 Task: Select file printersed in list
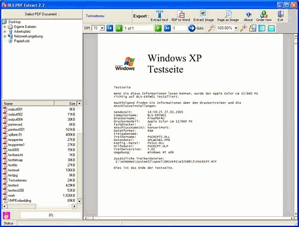click(15, 124)
